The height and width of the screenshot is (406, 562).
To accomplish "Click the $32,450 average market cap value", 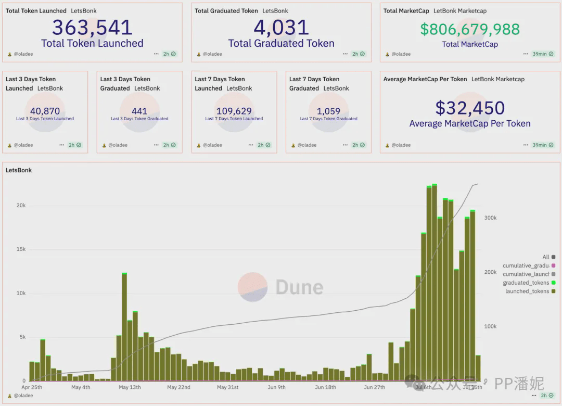I will click(470, 108).
